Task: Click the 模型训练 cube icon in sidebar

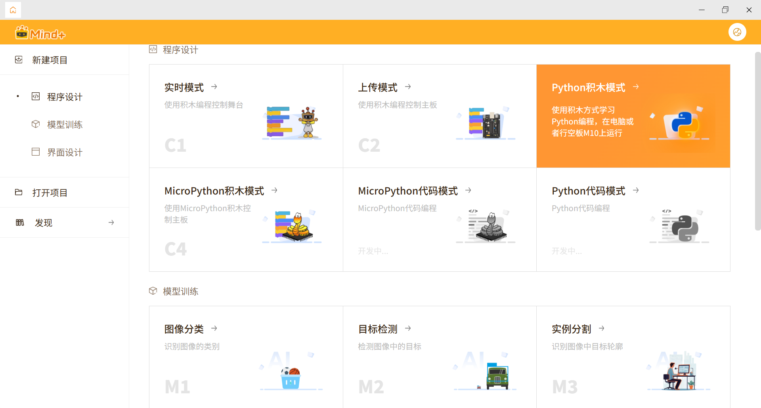Action: [x=36, y=124]
